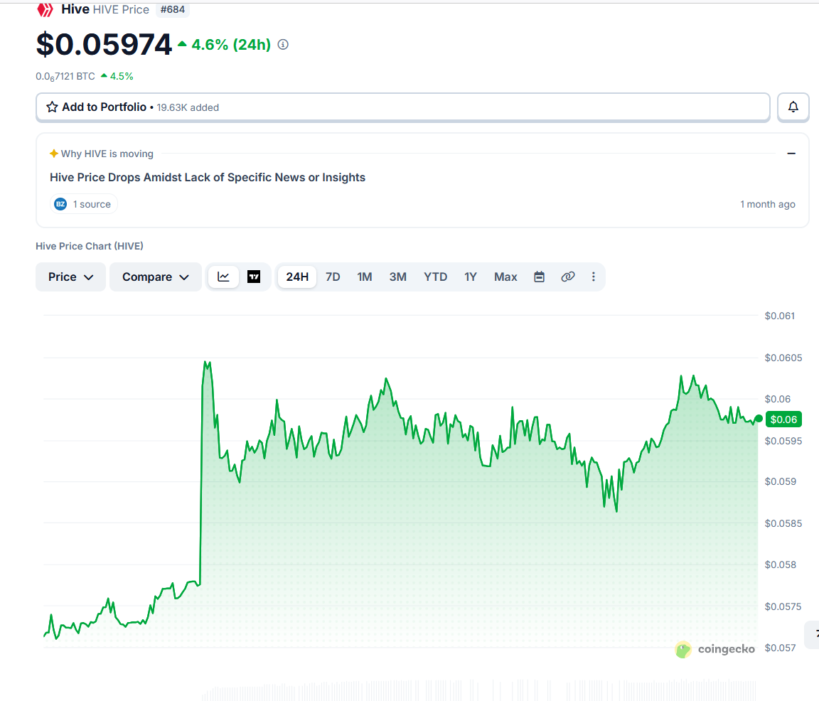Open the Hive Price Drops news headline

[208, 178]
